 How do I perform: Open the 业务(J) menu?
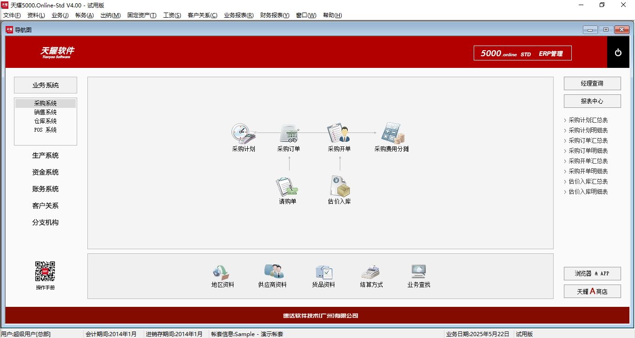(x=60, y=15)
